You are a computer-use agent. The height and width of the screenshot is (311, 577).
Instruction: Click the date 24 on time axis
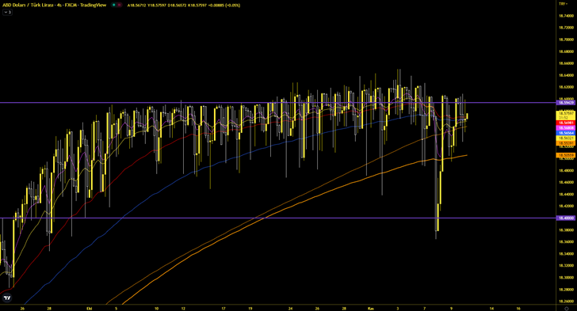pyautogui.click(x=290, y=309)
